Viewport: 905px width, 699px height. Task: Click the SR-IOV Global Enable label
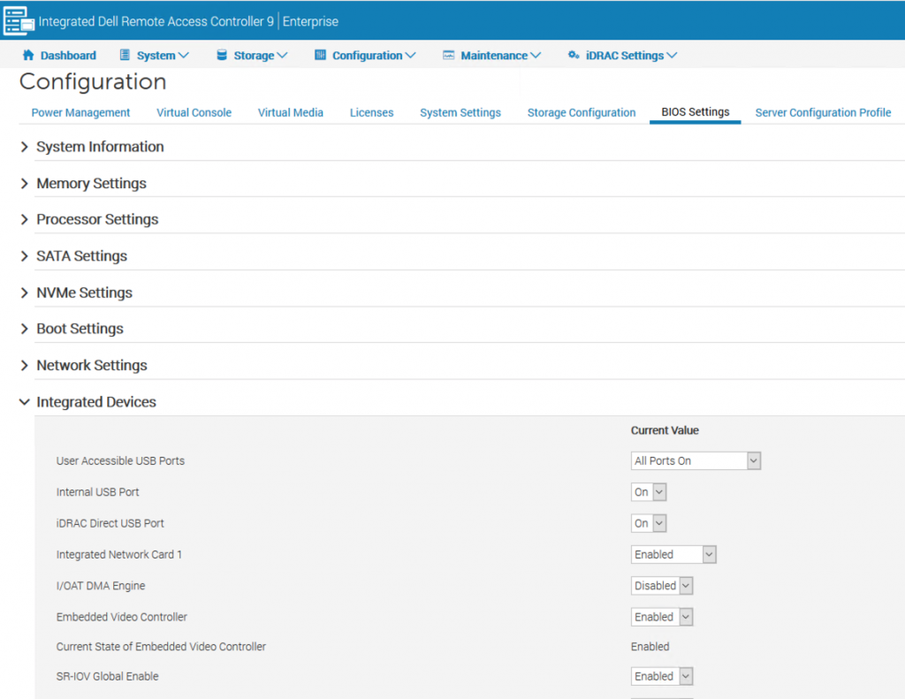pos(107,676)
